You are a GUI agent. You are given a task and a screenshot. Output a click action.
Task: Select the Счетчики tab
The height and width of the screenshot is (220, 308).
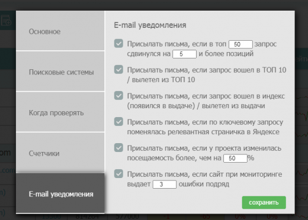[x=60, y=153]
